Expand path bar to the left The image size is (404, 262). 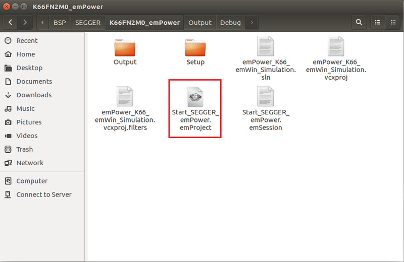(x=43, y=23)
